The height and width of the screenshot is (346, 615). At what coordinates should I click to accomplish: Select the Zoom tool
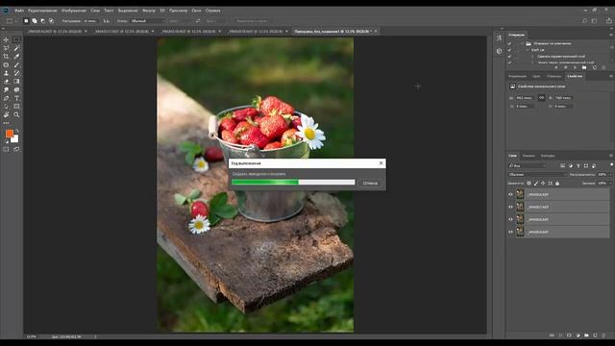tap(16, 115)
